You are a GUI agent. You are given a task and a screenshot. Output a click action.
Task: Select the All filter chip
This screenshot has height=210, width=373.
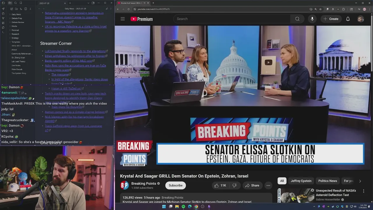[x=282, y=181]
